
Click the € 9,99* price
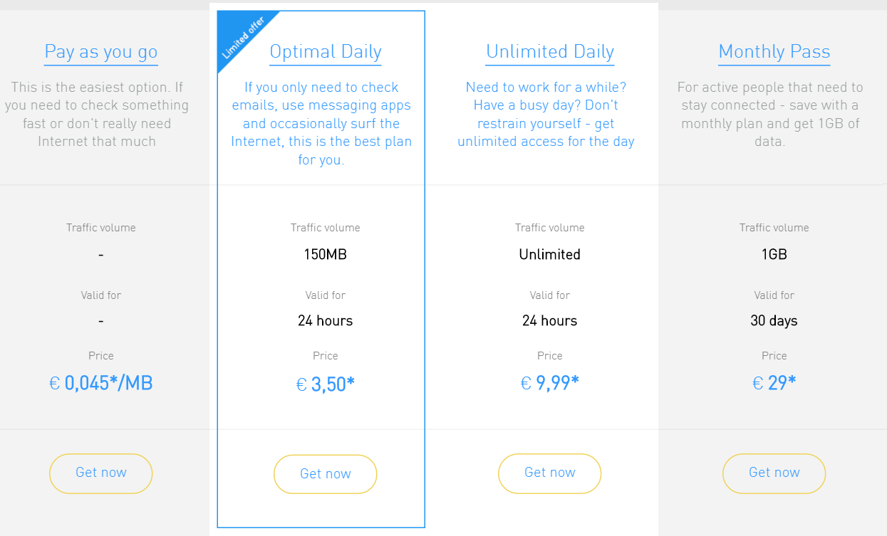coord(550,384)
